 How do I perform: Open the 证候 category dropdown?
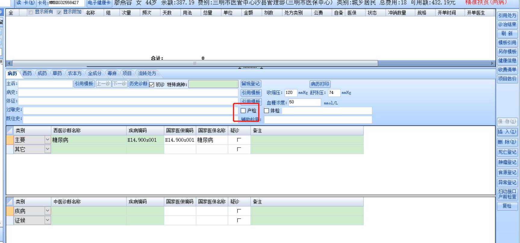(48, 220)
